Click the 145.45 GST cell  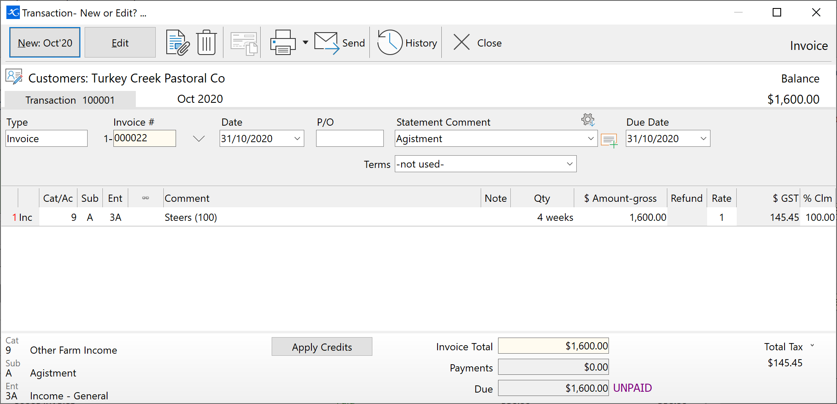click(x=768, y=217)
